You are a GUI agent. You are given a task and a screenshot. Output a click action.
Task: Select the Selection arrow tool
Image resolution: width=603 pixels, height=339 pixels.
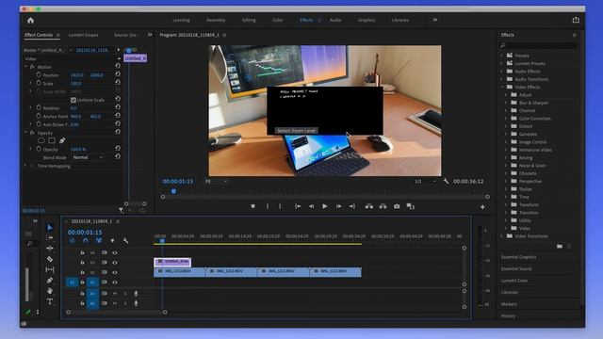pos(50,228)
